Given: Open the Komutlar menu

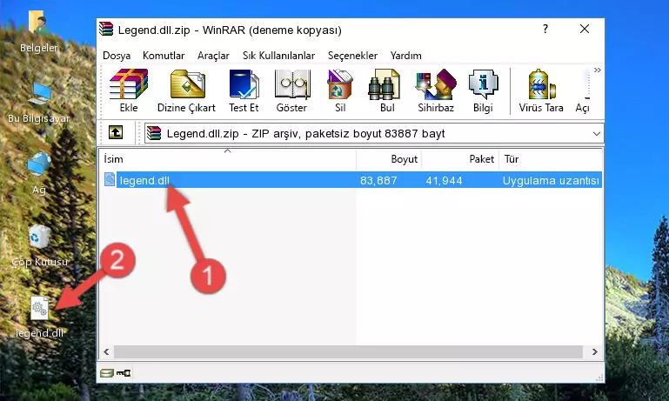Looking at the screenshot, I should (164, 56).
